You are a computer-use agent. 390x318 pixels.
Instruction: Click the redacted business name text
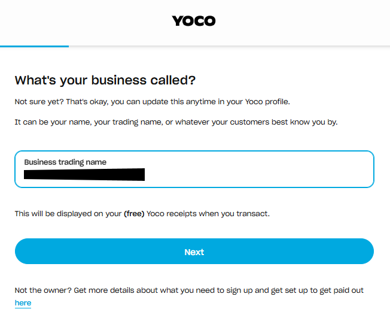(x=84, y=175)
